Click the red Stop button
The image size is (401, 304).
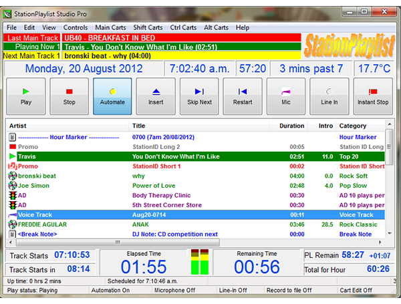[x=70, y=96]
